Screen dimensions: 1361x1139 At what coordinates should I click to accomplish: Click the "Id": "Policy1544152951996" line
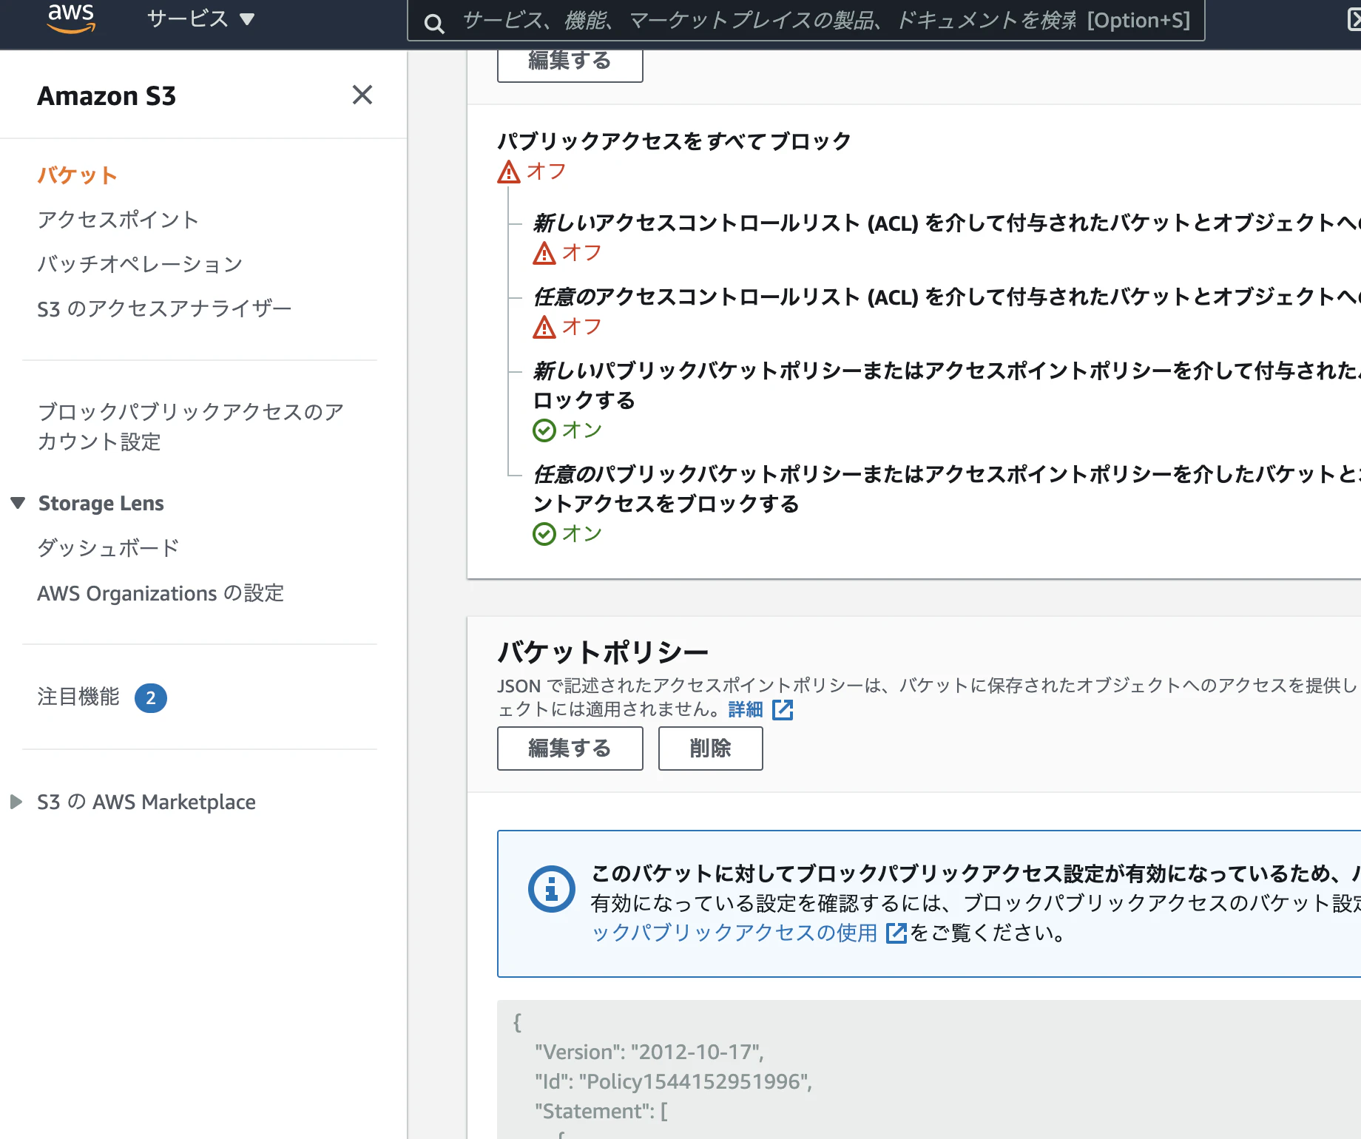click(x=674, y=1081)
